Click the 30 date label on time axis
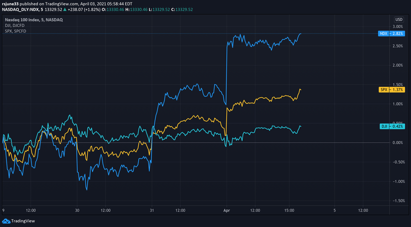The image size is (411, 227). tap(77, 210)
